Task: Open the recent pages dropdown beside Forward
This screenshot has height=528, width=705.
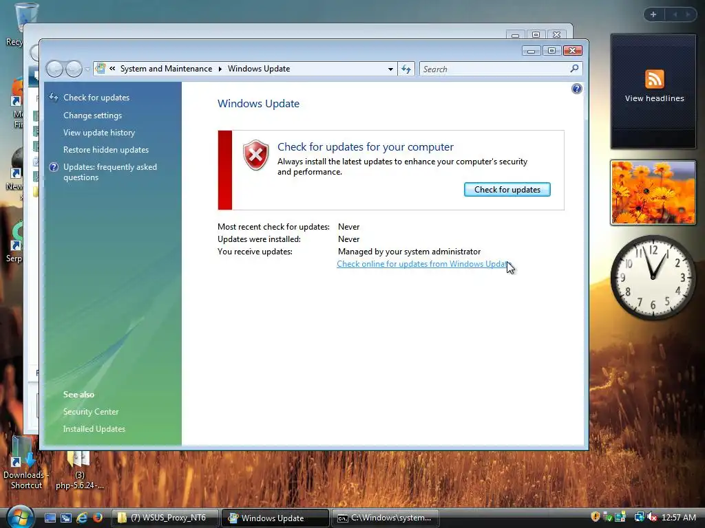Action: coord(87,69)
